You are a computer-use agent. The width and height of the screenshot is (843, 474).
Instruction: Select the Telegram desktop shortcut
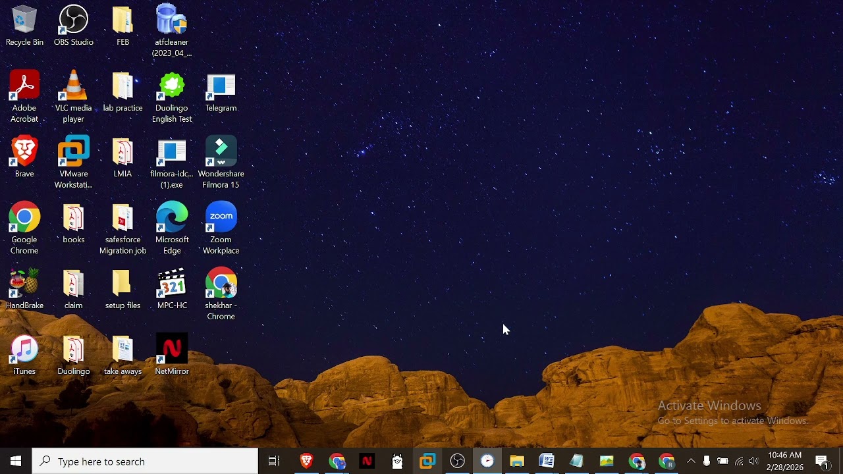coord(221,92)
